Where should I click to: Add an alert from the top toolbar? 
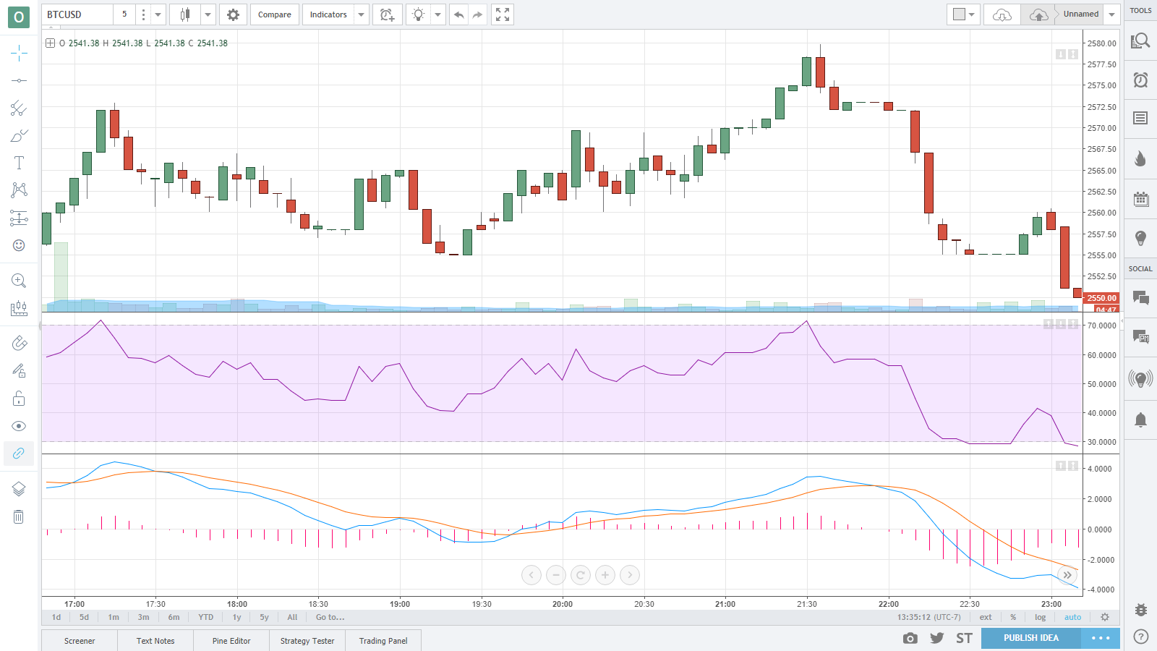387,14
